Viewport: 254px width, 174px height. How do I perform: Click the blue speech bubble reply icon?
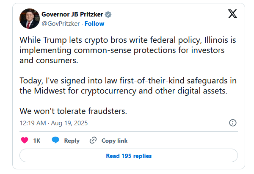[55, 140]
